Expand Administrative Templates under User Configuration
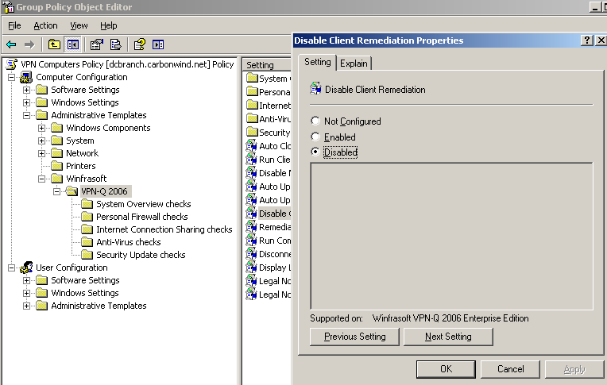The width and height of the screenshot is (607, 385). (x=27, y=306)
